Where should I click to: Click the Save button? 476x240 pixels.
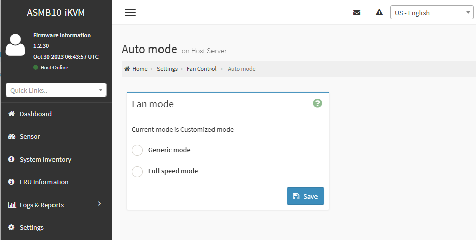coord(305,196)
